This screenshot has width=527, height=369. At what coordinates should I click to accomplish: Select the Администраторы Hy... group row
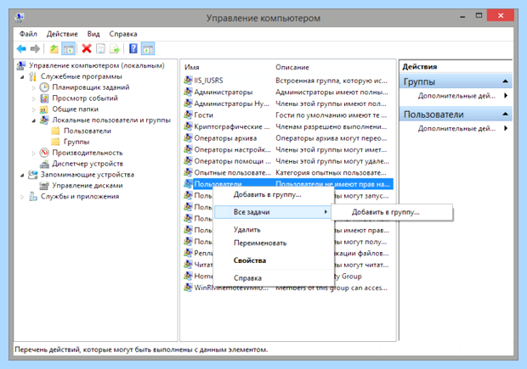[x=288, y=103]
